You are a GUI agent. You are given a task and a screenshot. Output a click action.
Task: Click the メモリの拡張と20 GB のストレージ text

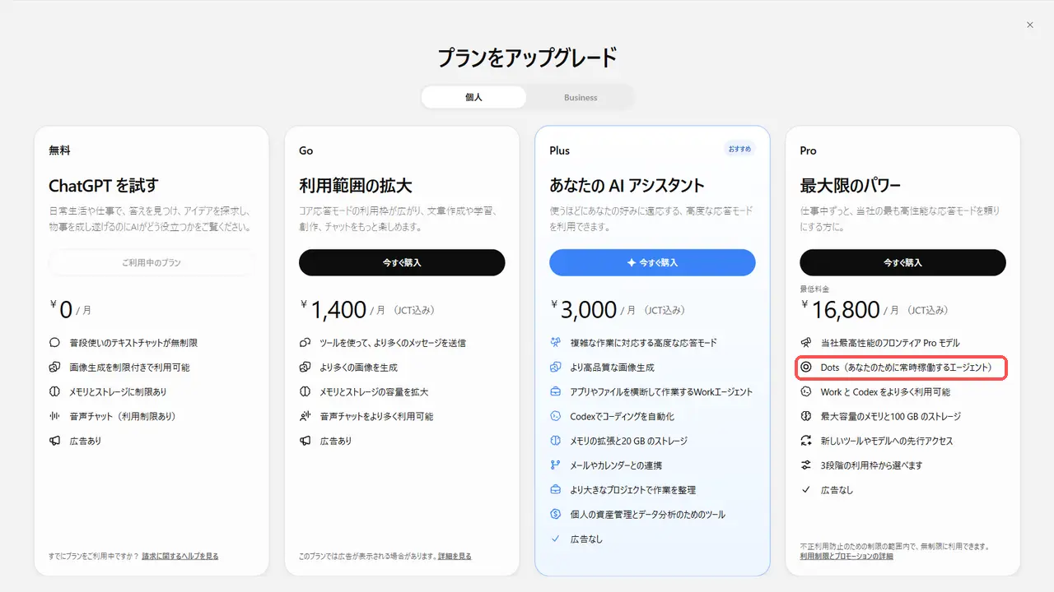click(628, 441)
